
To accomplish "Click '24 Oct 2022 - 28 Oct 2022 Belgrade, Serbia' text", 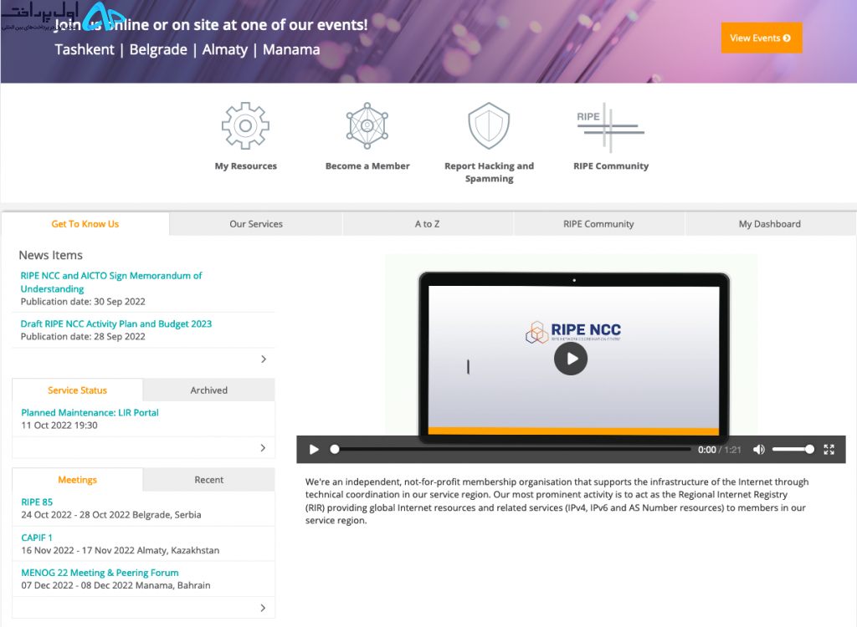I will coord(111,514).
